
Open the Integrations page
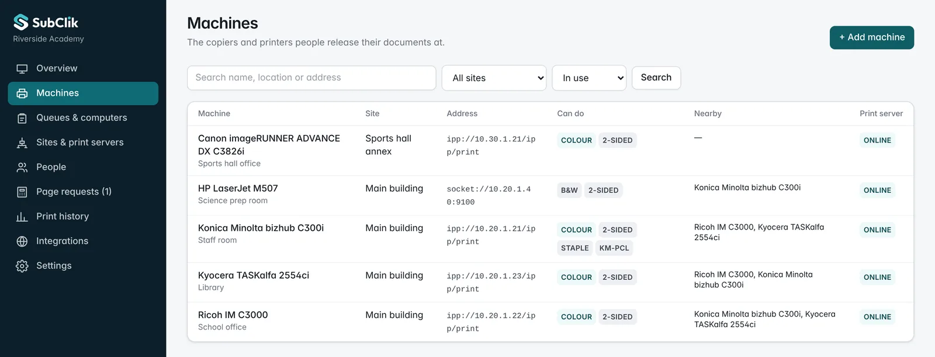tap(83, 241)
